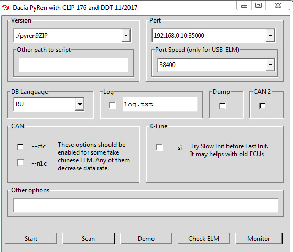The height and width of the screenshot is (252, 293).
Task: Tick the Dump checkbox
Action: 222,106
